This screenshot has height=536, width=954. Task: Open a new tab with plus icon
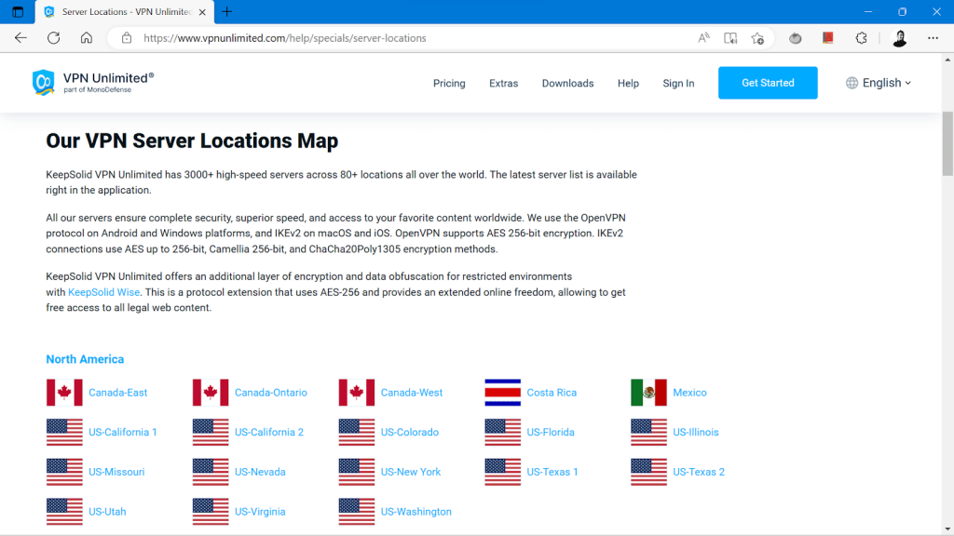(227, 11)
